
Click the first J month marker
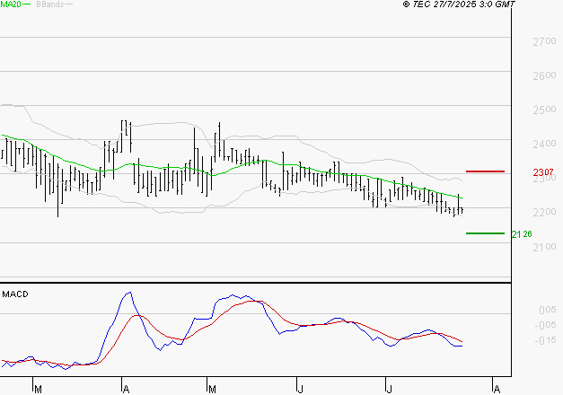[x=300, y=390]
